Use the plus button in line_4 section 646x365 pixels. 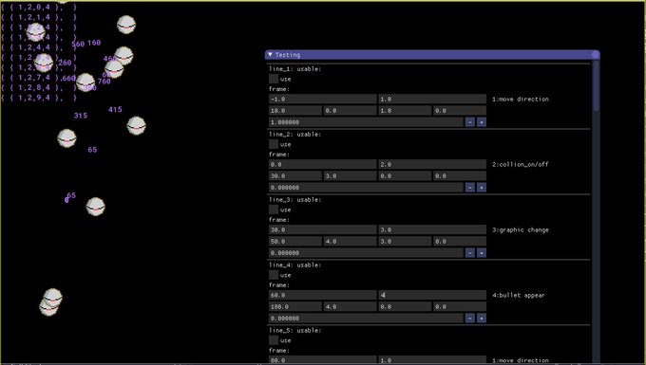pos(482,319)
